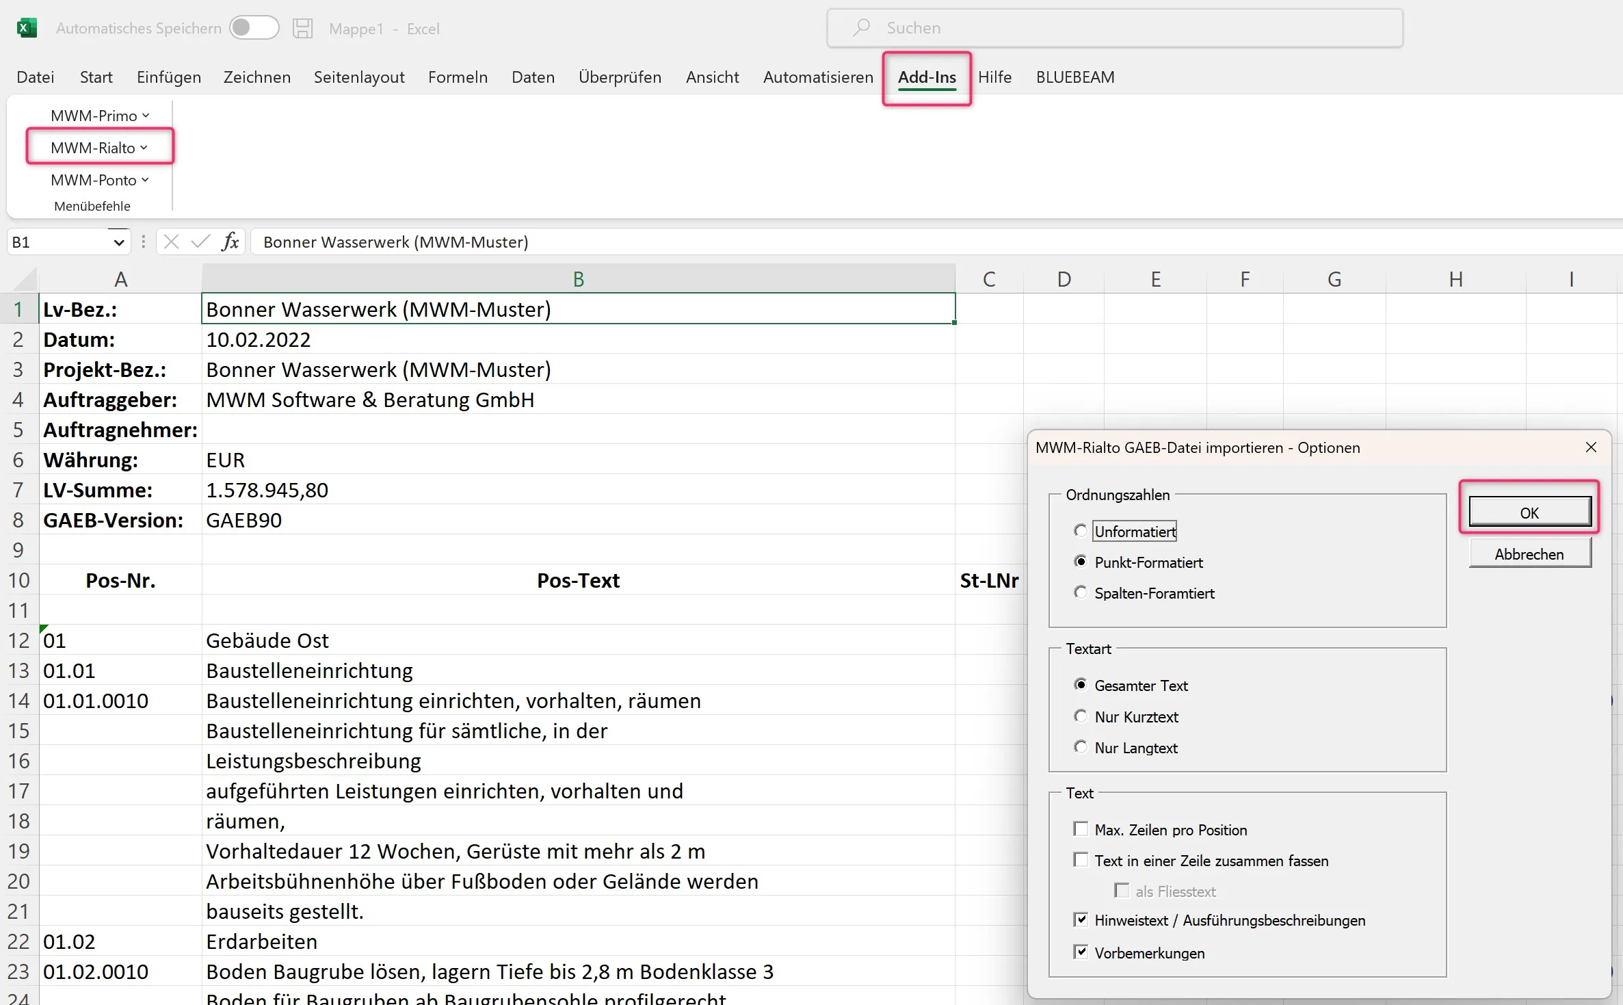
Task: Close the GAEB import options dialog
Action: pyautogui.click(x=1591, y=447)
